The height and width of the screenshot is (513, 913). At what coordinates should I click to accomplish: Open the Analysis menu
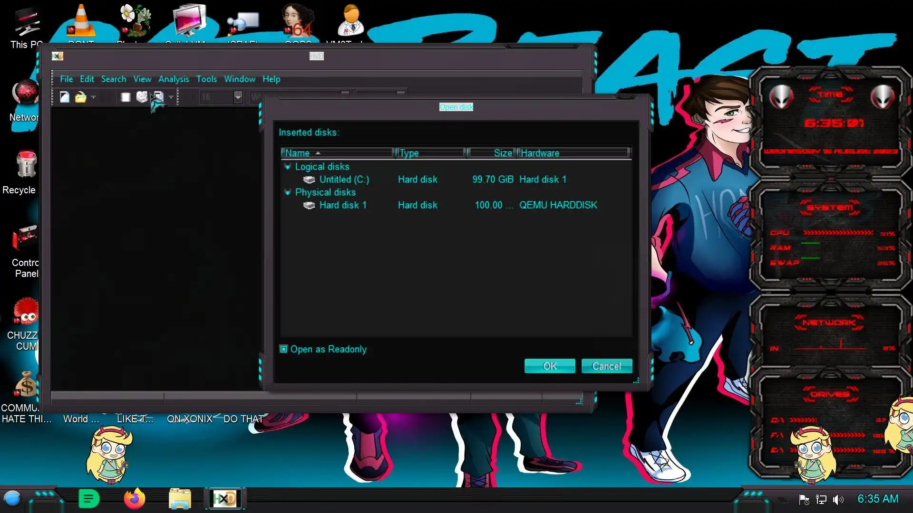click(173, 79)
